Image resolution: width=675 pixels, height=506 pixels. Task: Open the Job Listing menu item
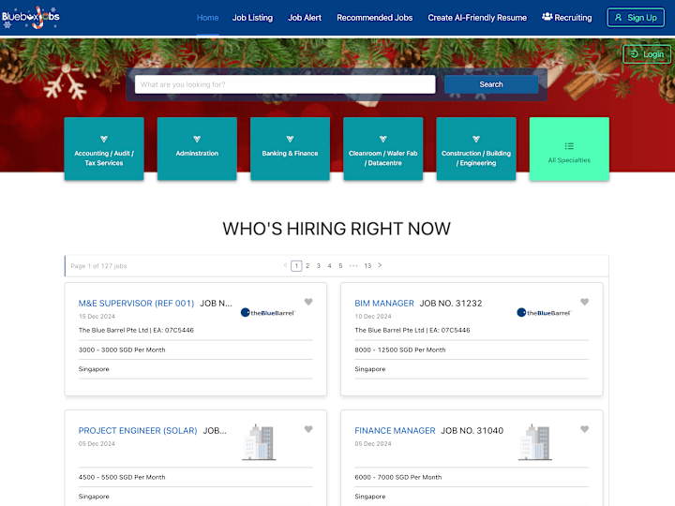pyautogui.click(x=253, y=18)
